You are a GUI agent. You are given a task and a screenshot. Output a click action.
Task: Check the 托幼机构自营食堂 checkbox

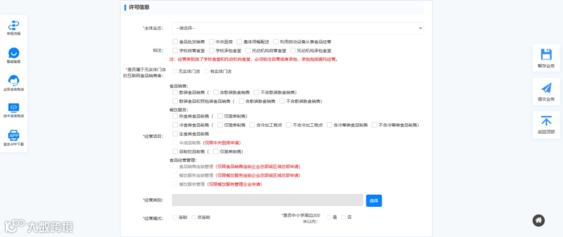coord(248,51)
